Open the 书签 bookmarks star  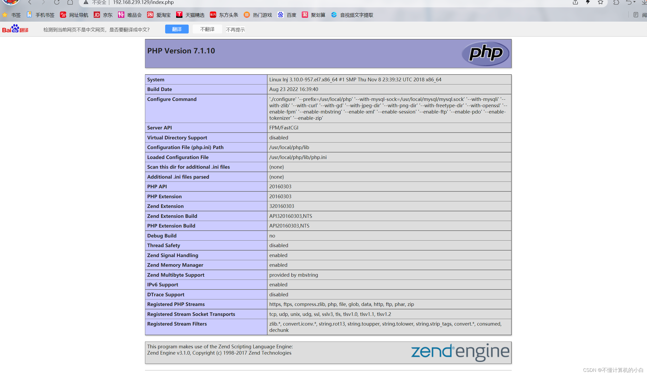[11, 15]
